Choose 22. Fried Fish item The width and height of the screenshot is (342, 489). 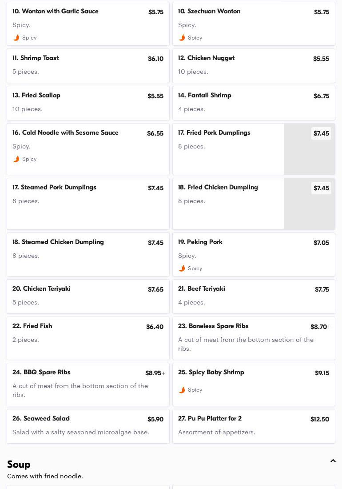point(88,338)
